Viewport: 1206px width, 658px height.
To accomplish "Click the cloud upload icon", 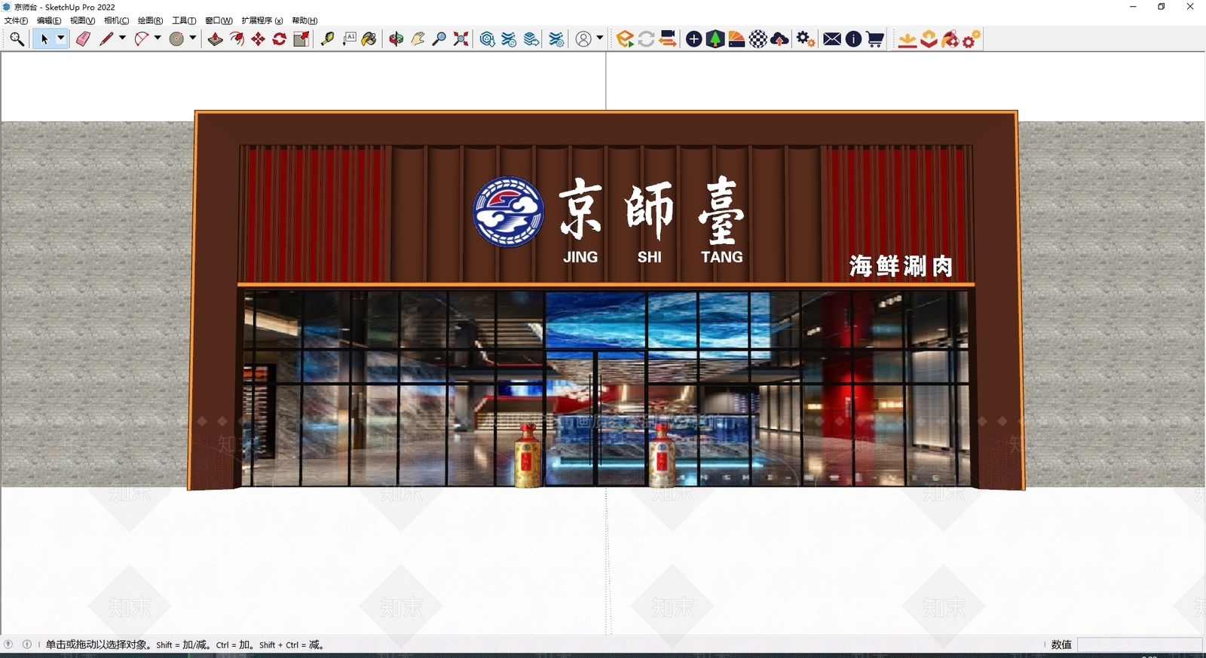I will 780,39.
